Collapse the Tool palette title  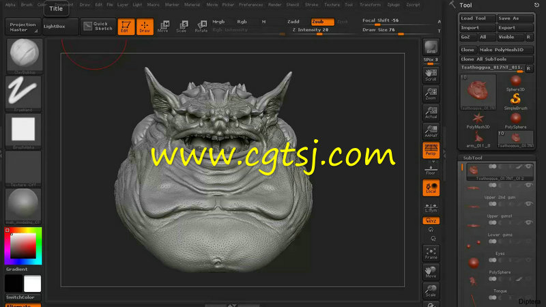(465, 5)
